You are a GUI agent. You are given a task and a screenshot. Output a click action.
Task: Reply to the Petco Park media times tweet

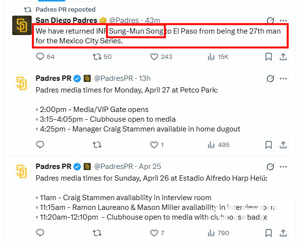40,145
